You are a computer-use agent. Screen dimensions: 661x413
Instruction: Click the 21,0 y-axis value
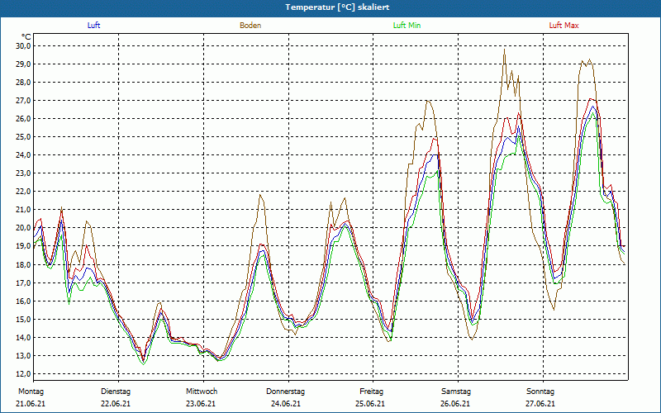(24, 210)
